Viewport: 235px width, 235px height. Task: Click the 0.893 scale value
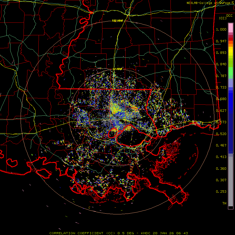tap(221, 52)
